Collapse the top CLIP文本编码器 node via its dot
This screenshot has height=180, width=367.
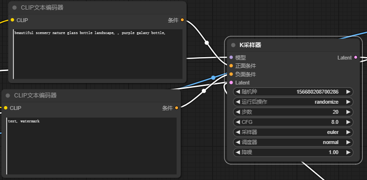click(14, 8)
